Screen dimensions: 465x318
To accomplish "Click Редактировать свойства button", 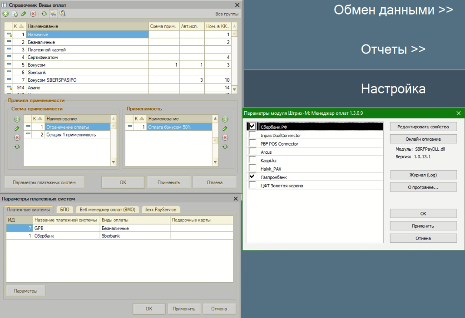I will 423,127.
